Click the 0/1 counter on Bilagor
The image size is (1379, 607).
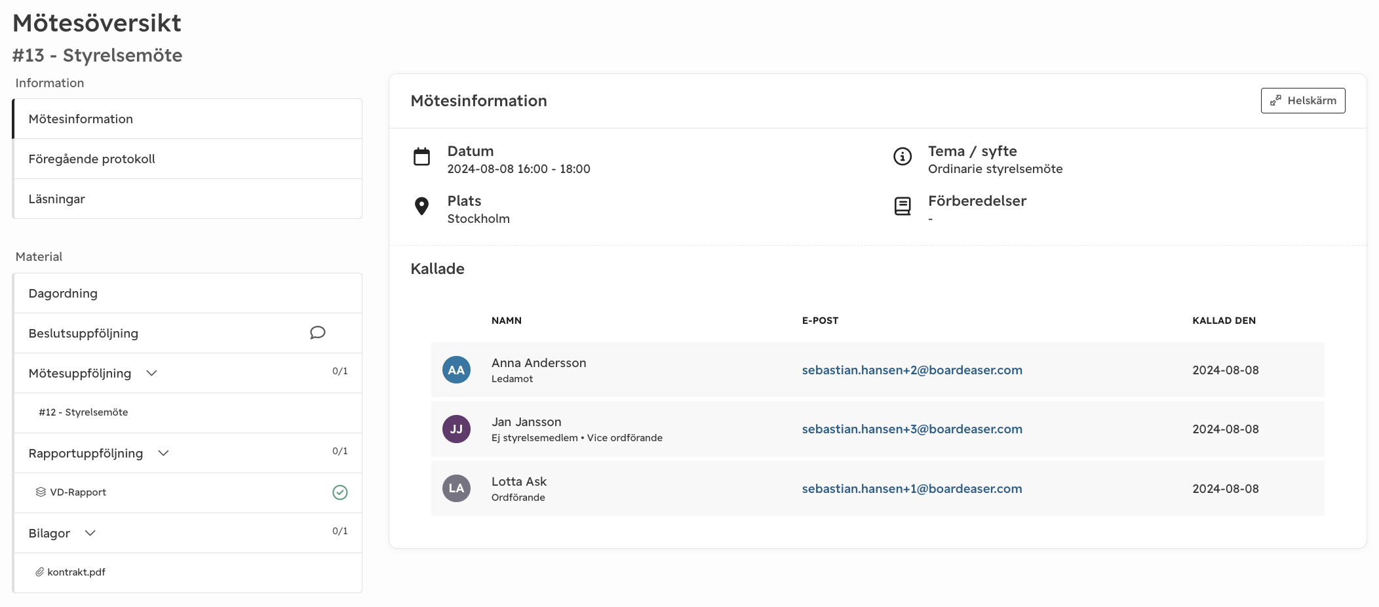tap(340, 531)
